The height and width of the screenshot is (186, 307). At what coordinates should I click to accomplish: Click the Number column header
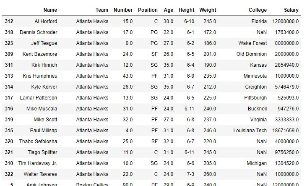tap(123, 10)
